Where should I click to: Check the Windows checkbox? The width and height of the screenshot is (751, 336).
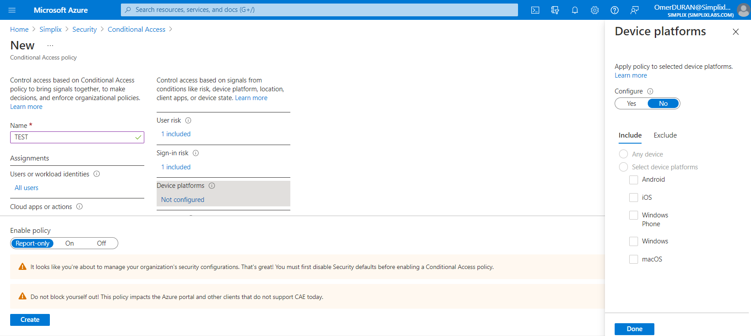(634, 241)
